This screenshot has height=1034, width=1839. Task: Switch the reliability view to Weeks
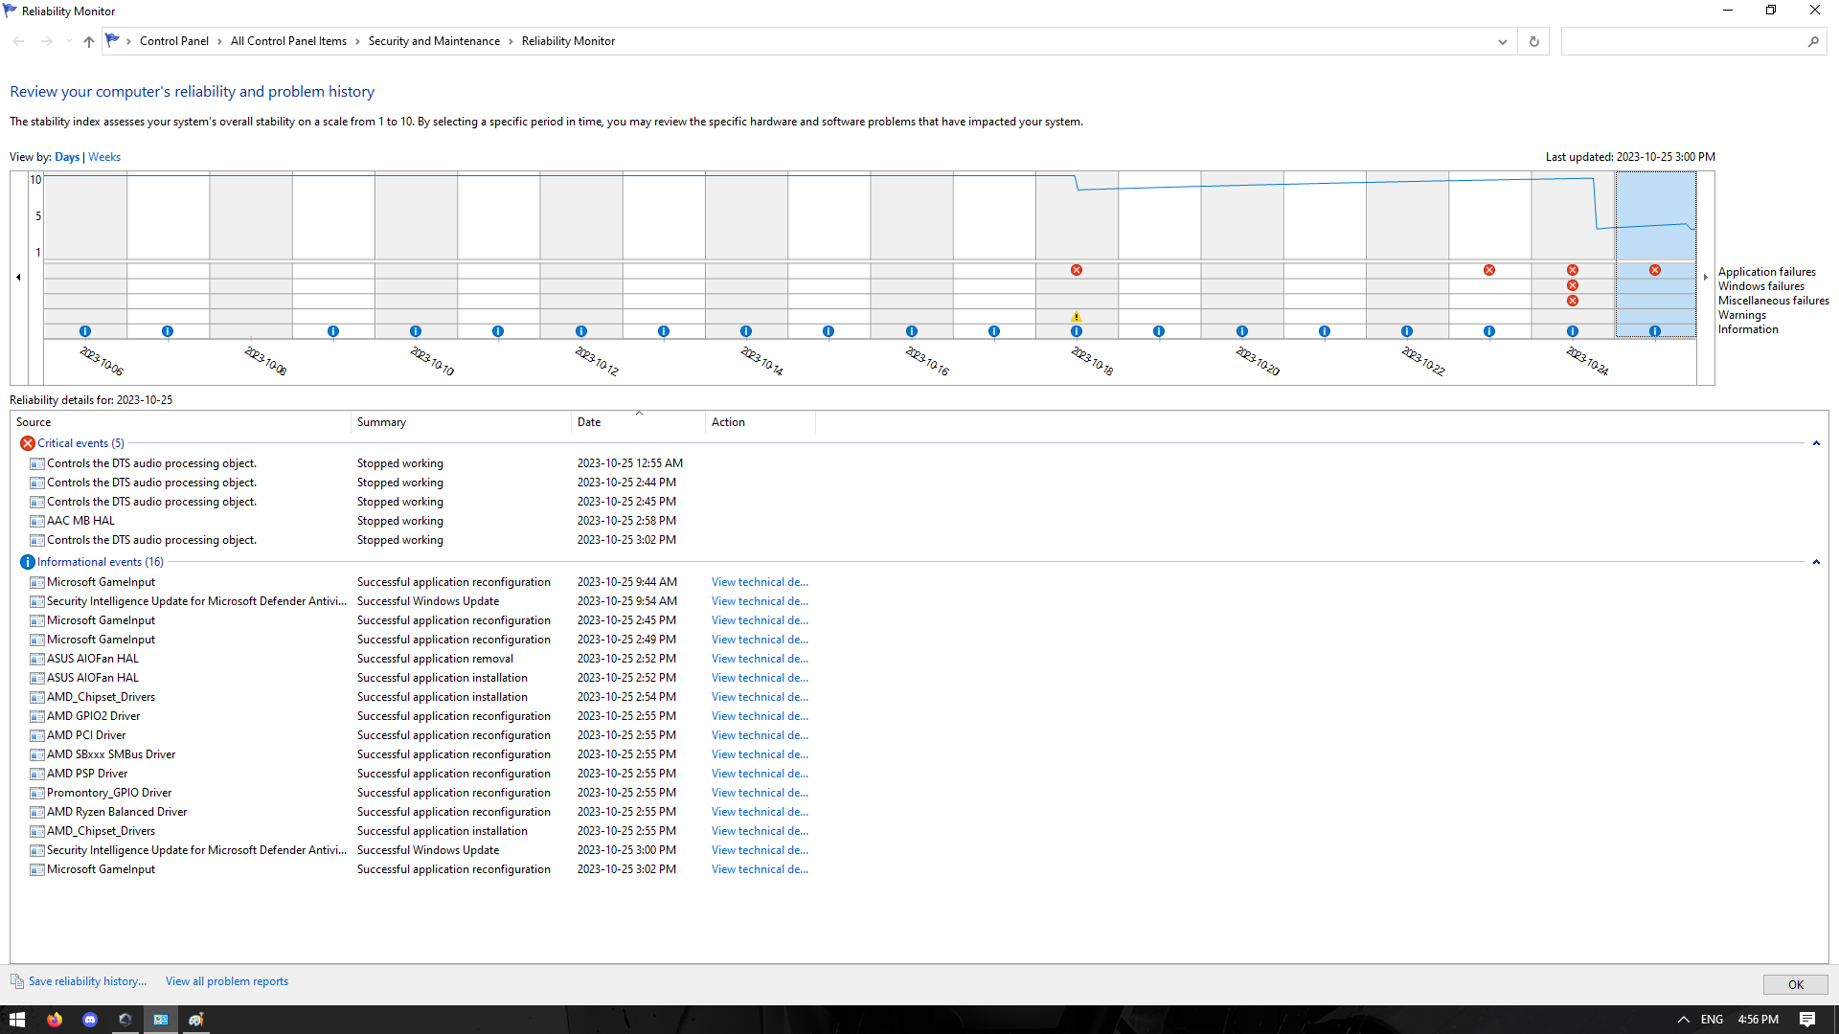point(104,156)
